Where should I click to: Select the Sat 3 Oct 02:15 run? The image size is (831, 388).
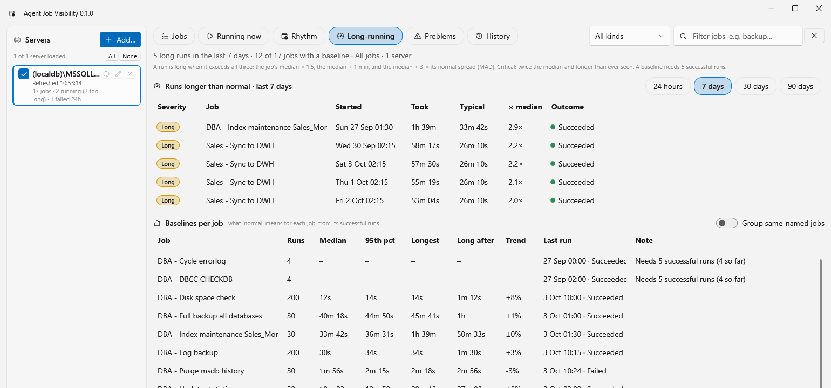coord(488,164)
